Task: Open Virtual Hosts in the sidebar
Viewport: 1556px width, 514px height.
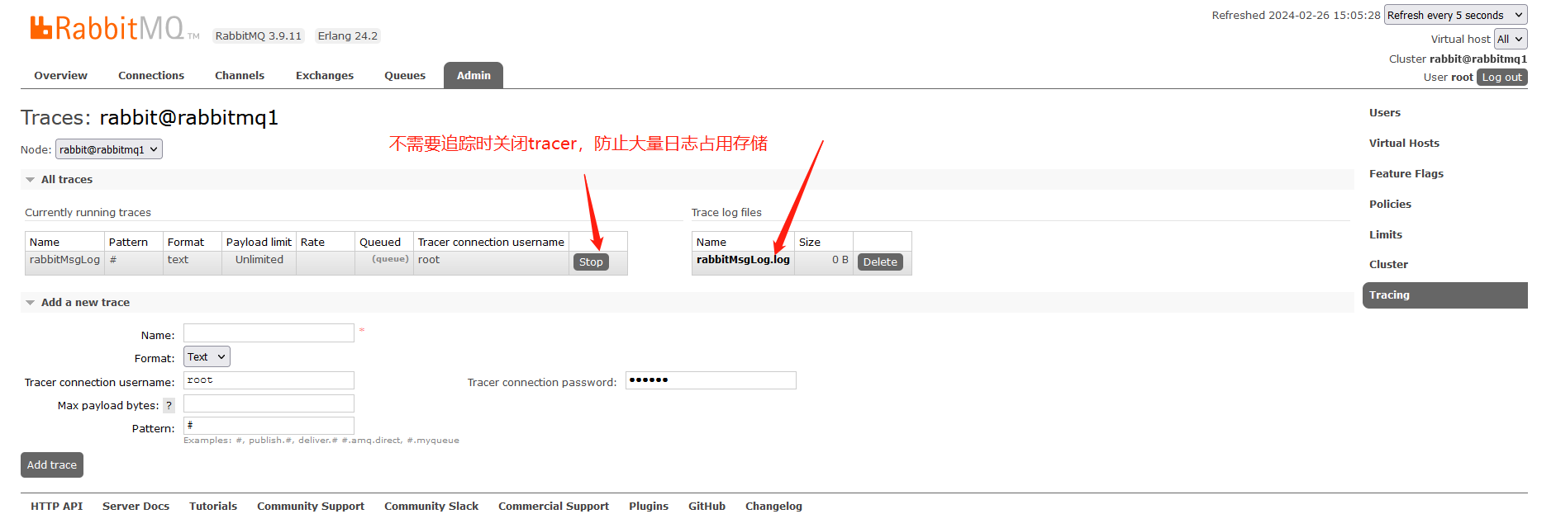Action: tap(1404, 143)
